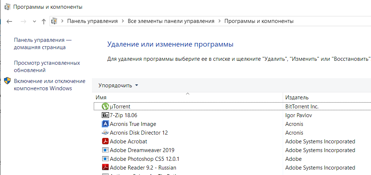Click the Панель управления breadcrumb item
This screenshot has width=371, height=175.
[92, 21]
